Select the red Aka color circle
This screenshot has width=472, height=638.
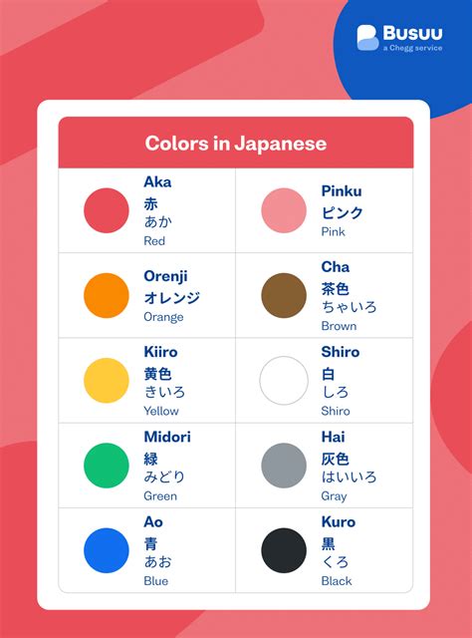(107, 210)
